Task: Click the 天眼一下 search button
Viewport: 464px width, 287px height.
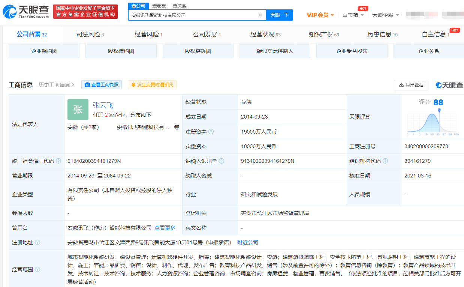Action: 280,15
